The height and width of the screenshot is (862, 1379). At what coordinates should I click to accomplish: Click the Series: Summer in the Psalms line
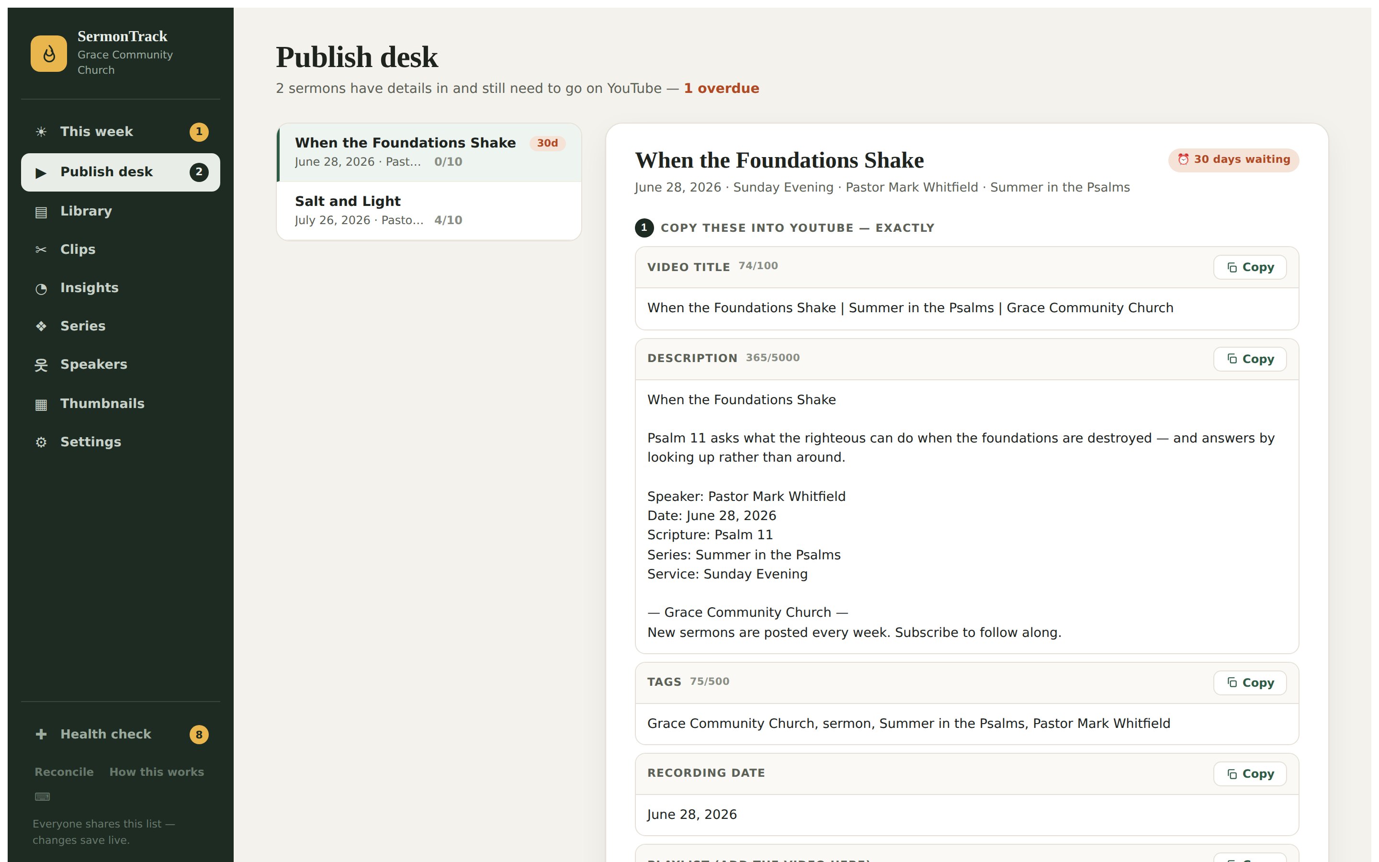coord(744,555)
